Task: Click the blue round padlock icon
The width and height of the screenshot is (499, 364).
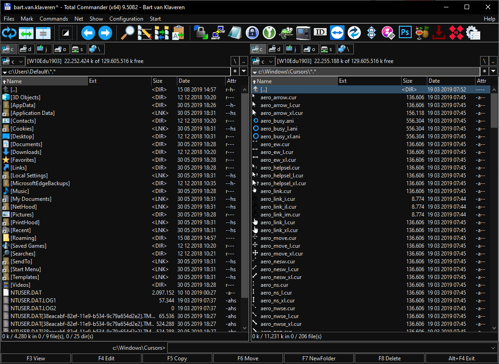Action: 252,33
